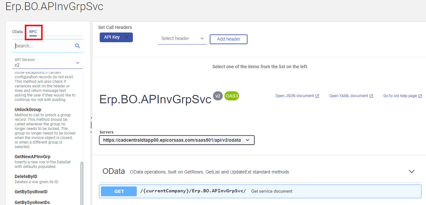
Task: Open the GET service document operation
Action: pos(260,191)
